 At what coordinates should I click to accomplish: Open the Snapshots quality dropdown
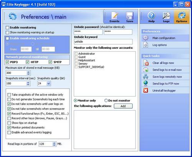(x=48, y=84)
